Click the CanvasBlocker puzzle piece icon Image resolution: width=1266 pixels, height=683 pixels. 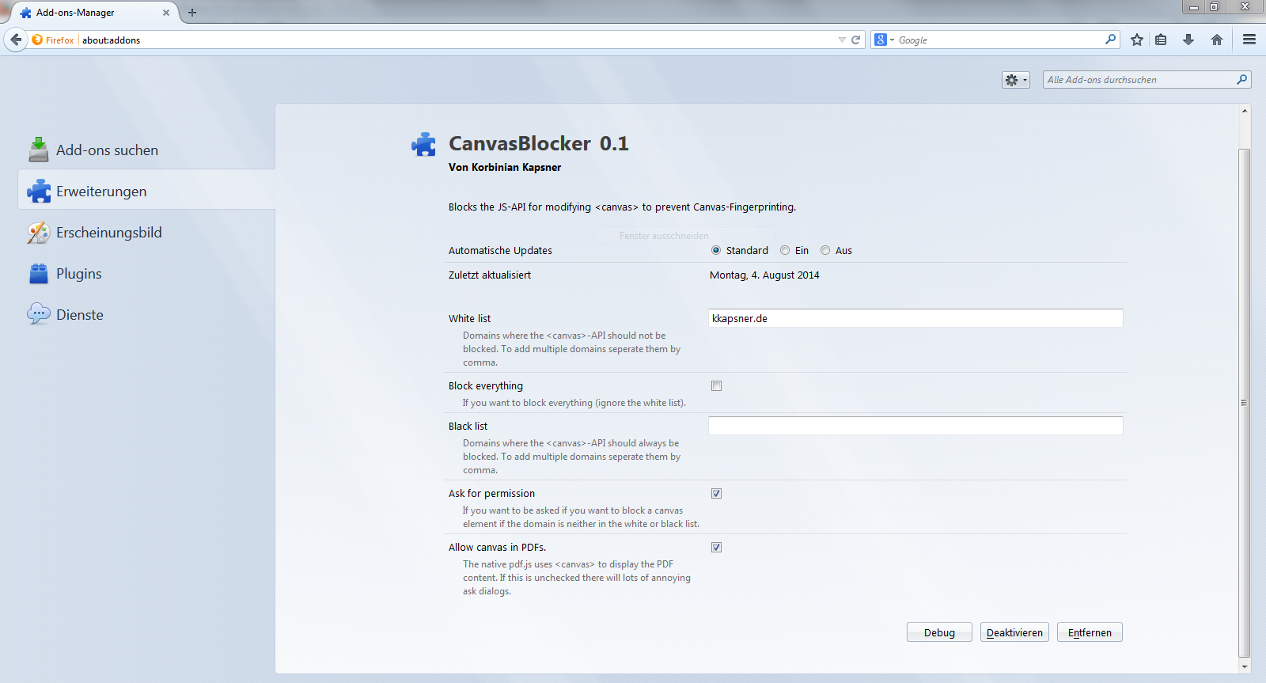click(x=423, y=144)
